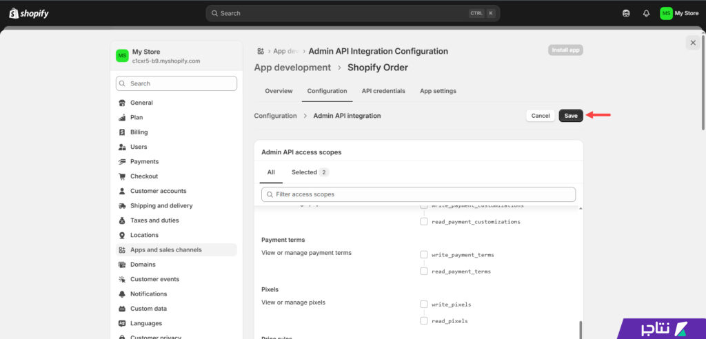Click the MS store avatar in sidebar
The width and height of the screenshot is (706, 339).
(122, 56)
